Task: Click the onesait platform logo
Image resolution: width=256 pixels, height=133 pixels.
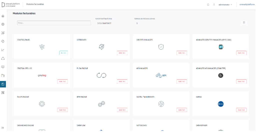Action: [x=10, y=5]
